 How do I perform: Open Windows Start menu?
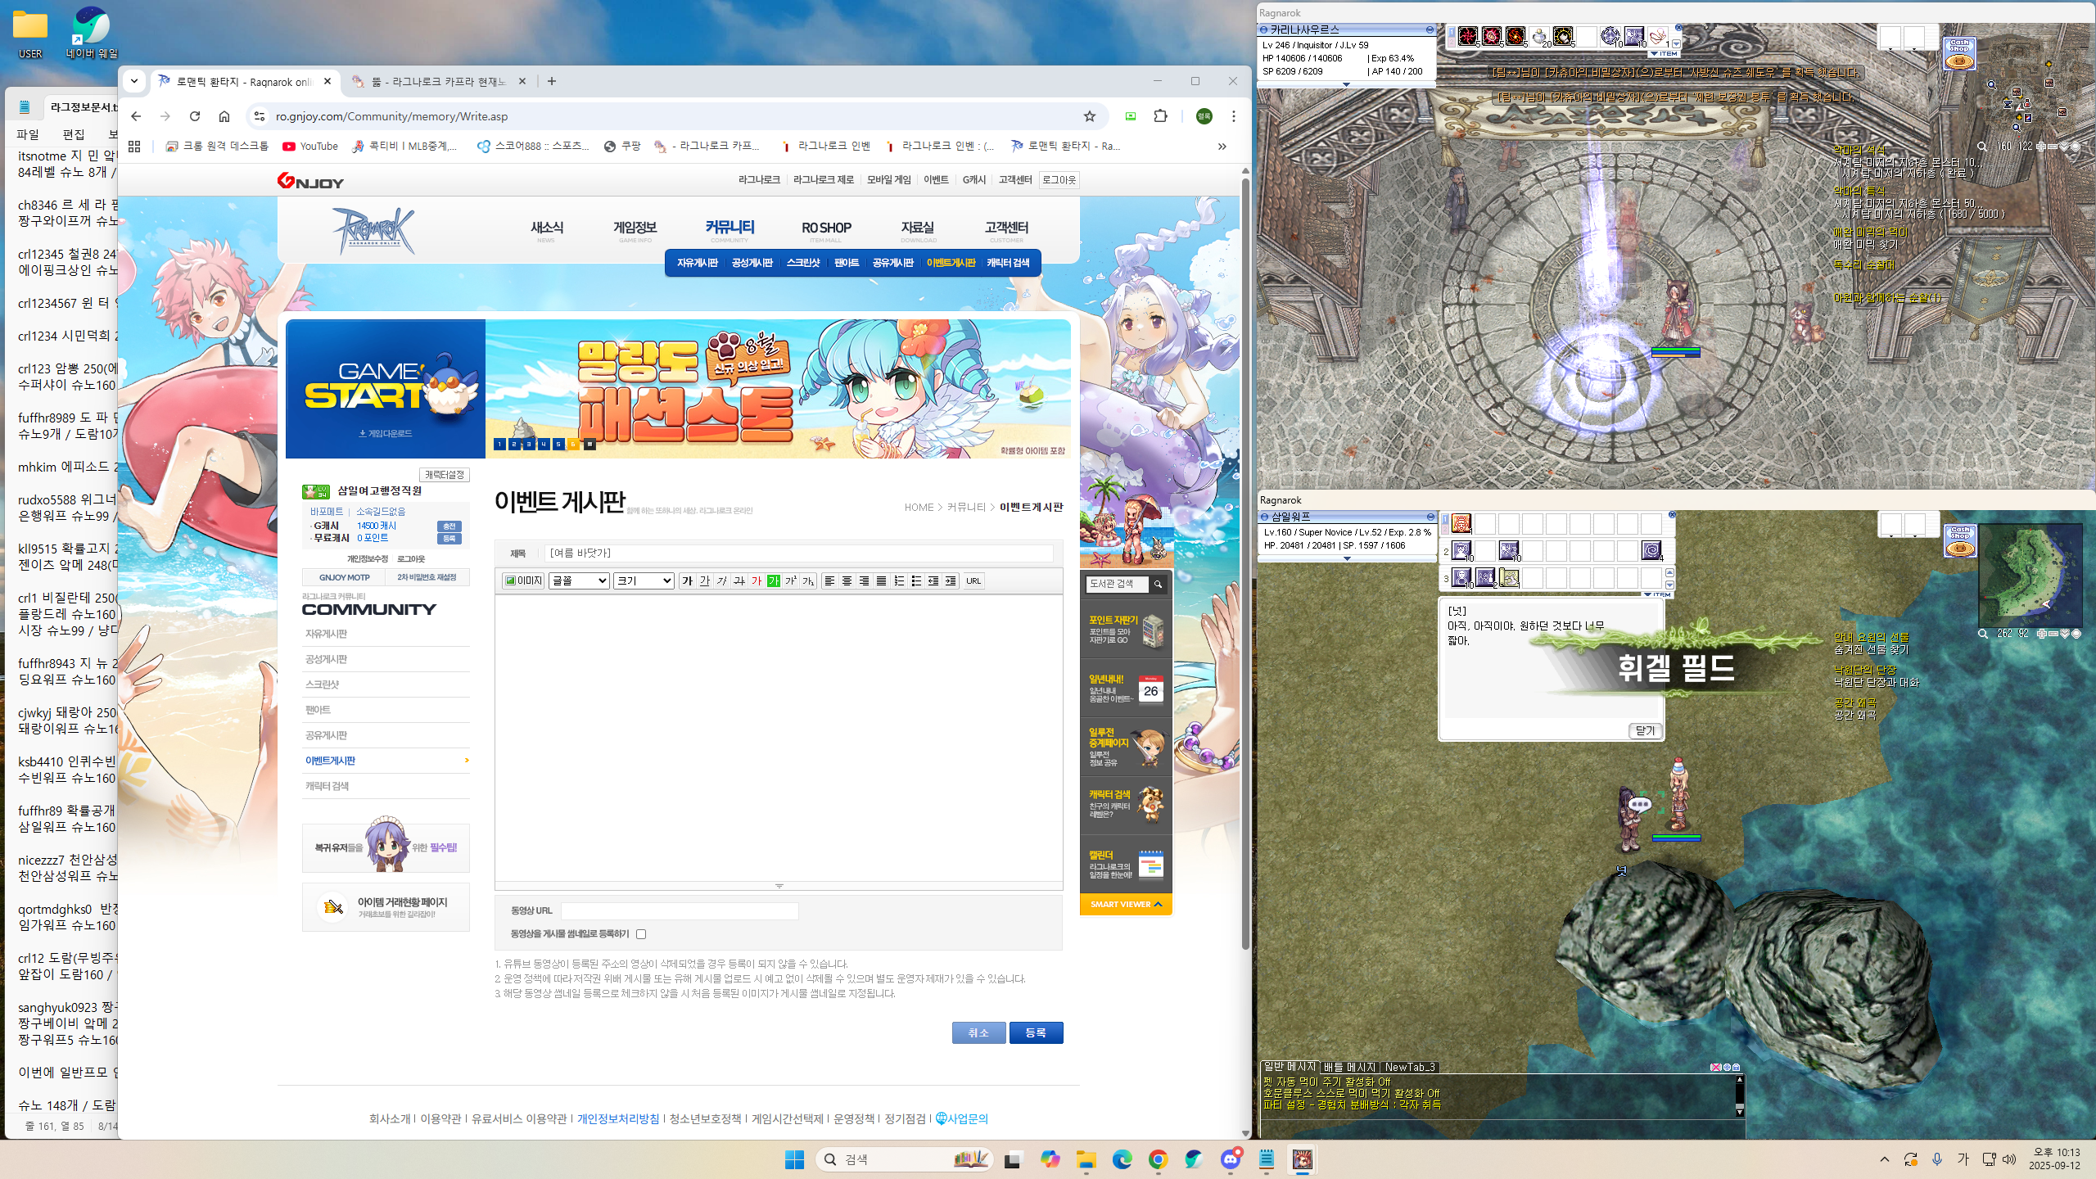[x=794, y=1159]
